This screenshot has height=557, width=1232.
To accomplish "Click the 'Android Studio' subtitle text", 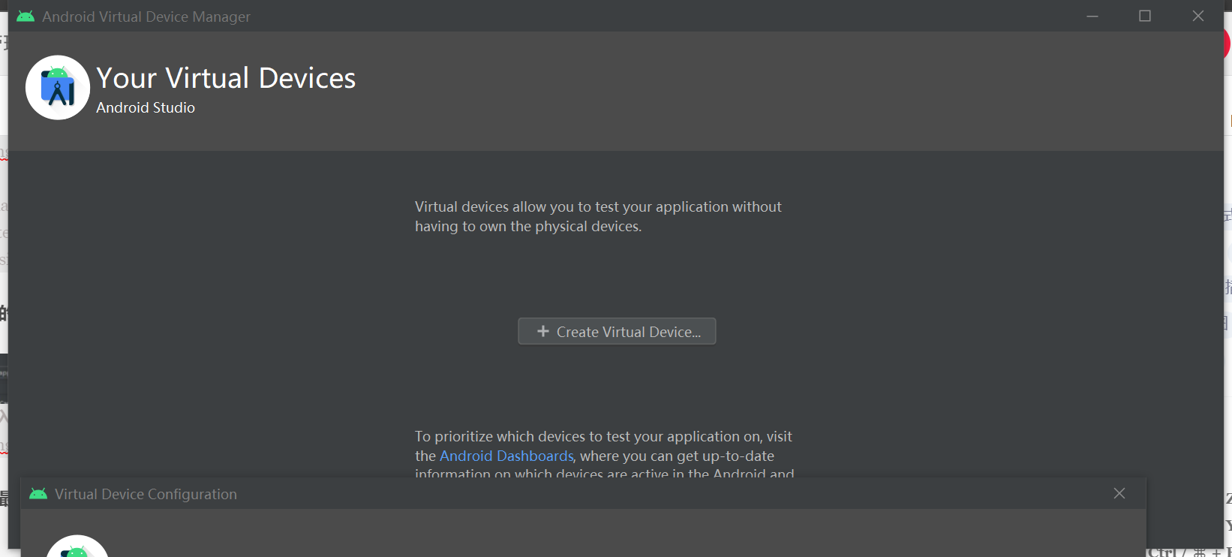I will [x=146, y=107].
